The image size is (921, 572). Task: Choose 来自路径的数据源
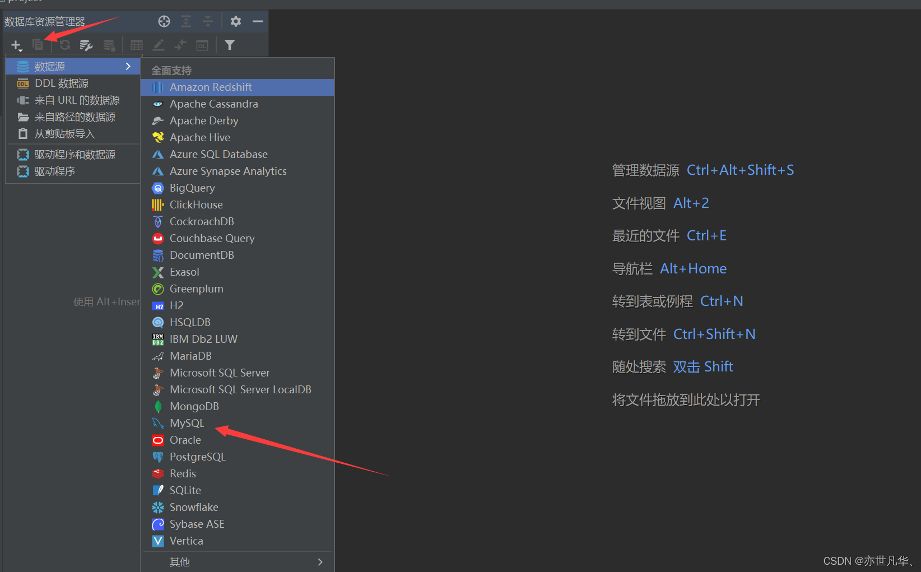(x=73, y=117)
